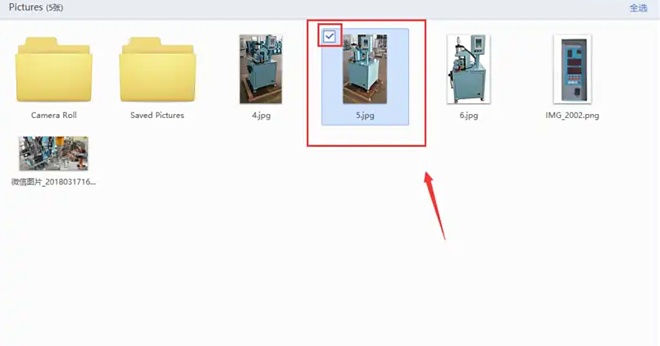This screenshot has width=660, height=346.
Task: Open the Saved Pictures folder icon
Action: [157, 70]
